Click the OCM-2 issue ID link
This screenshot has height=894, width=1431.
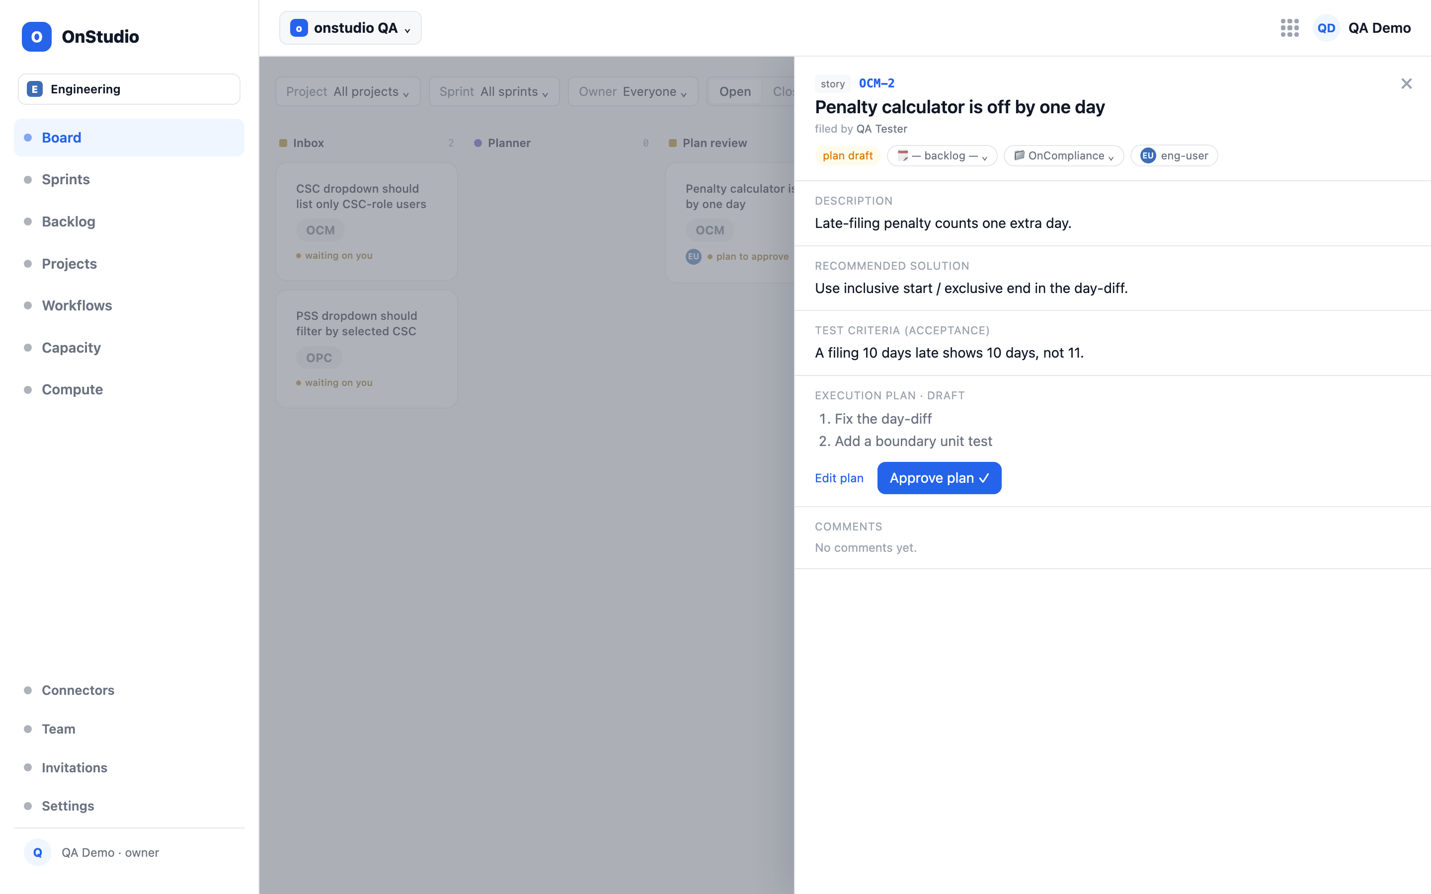click(876, 83)
